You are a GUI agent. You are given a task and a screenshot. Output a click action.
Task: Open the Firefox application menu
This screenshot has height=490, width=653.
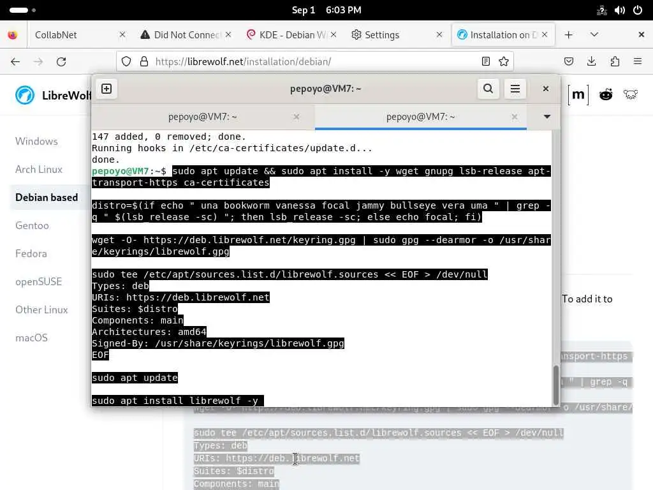coord(638,62)
